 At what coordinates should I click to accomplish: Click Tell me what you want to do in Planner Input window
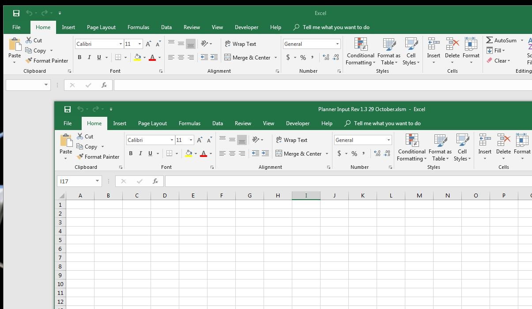pyautogui.click(x=382, y=123)
